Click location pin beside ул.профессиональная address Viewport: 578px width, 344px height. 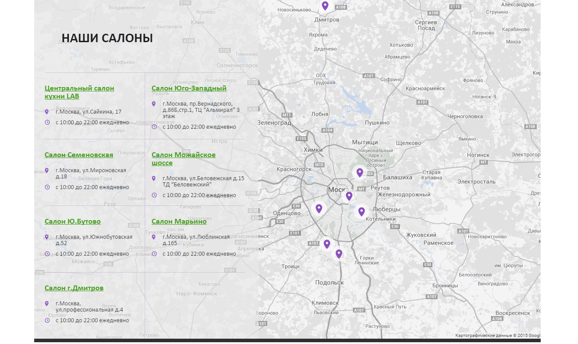[47, 304]
